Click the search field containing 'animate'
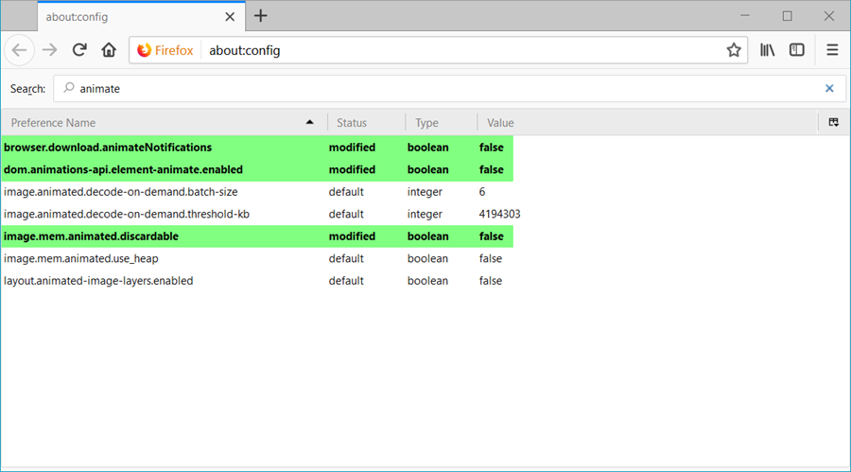This screenshot has height=472, width=851. (449, 89)
